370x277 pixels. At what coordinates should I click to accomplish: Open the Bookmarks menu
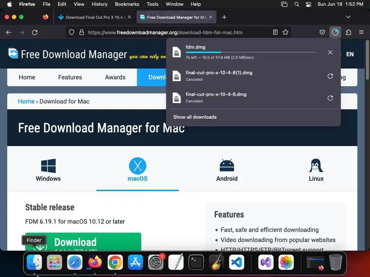[127, 4]
